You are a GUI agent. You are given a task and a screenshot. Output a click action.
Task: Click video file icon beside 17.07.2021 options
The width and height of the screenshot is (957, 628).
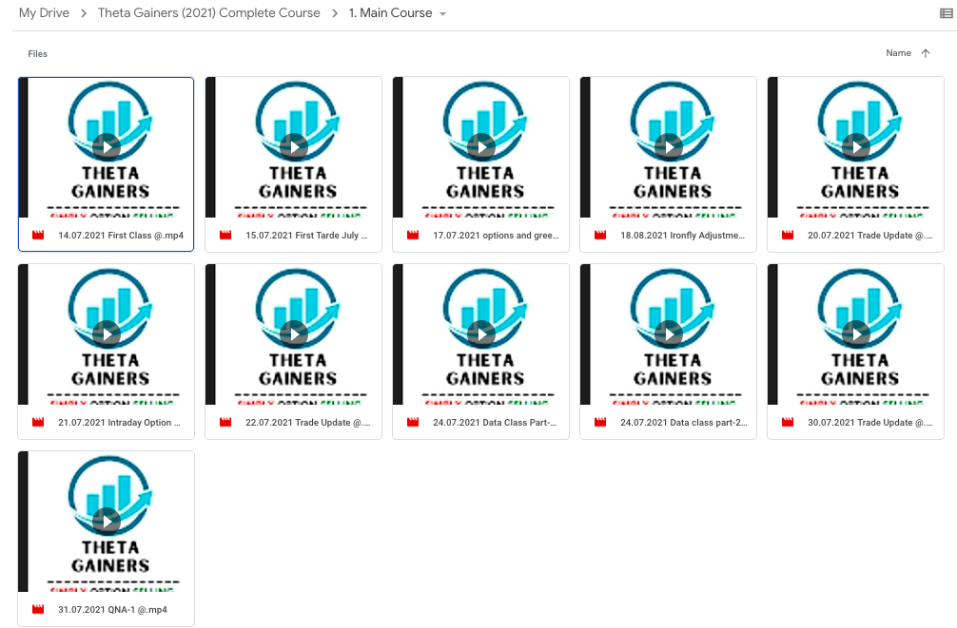click(x=414, y=236)
